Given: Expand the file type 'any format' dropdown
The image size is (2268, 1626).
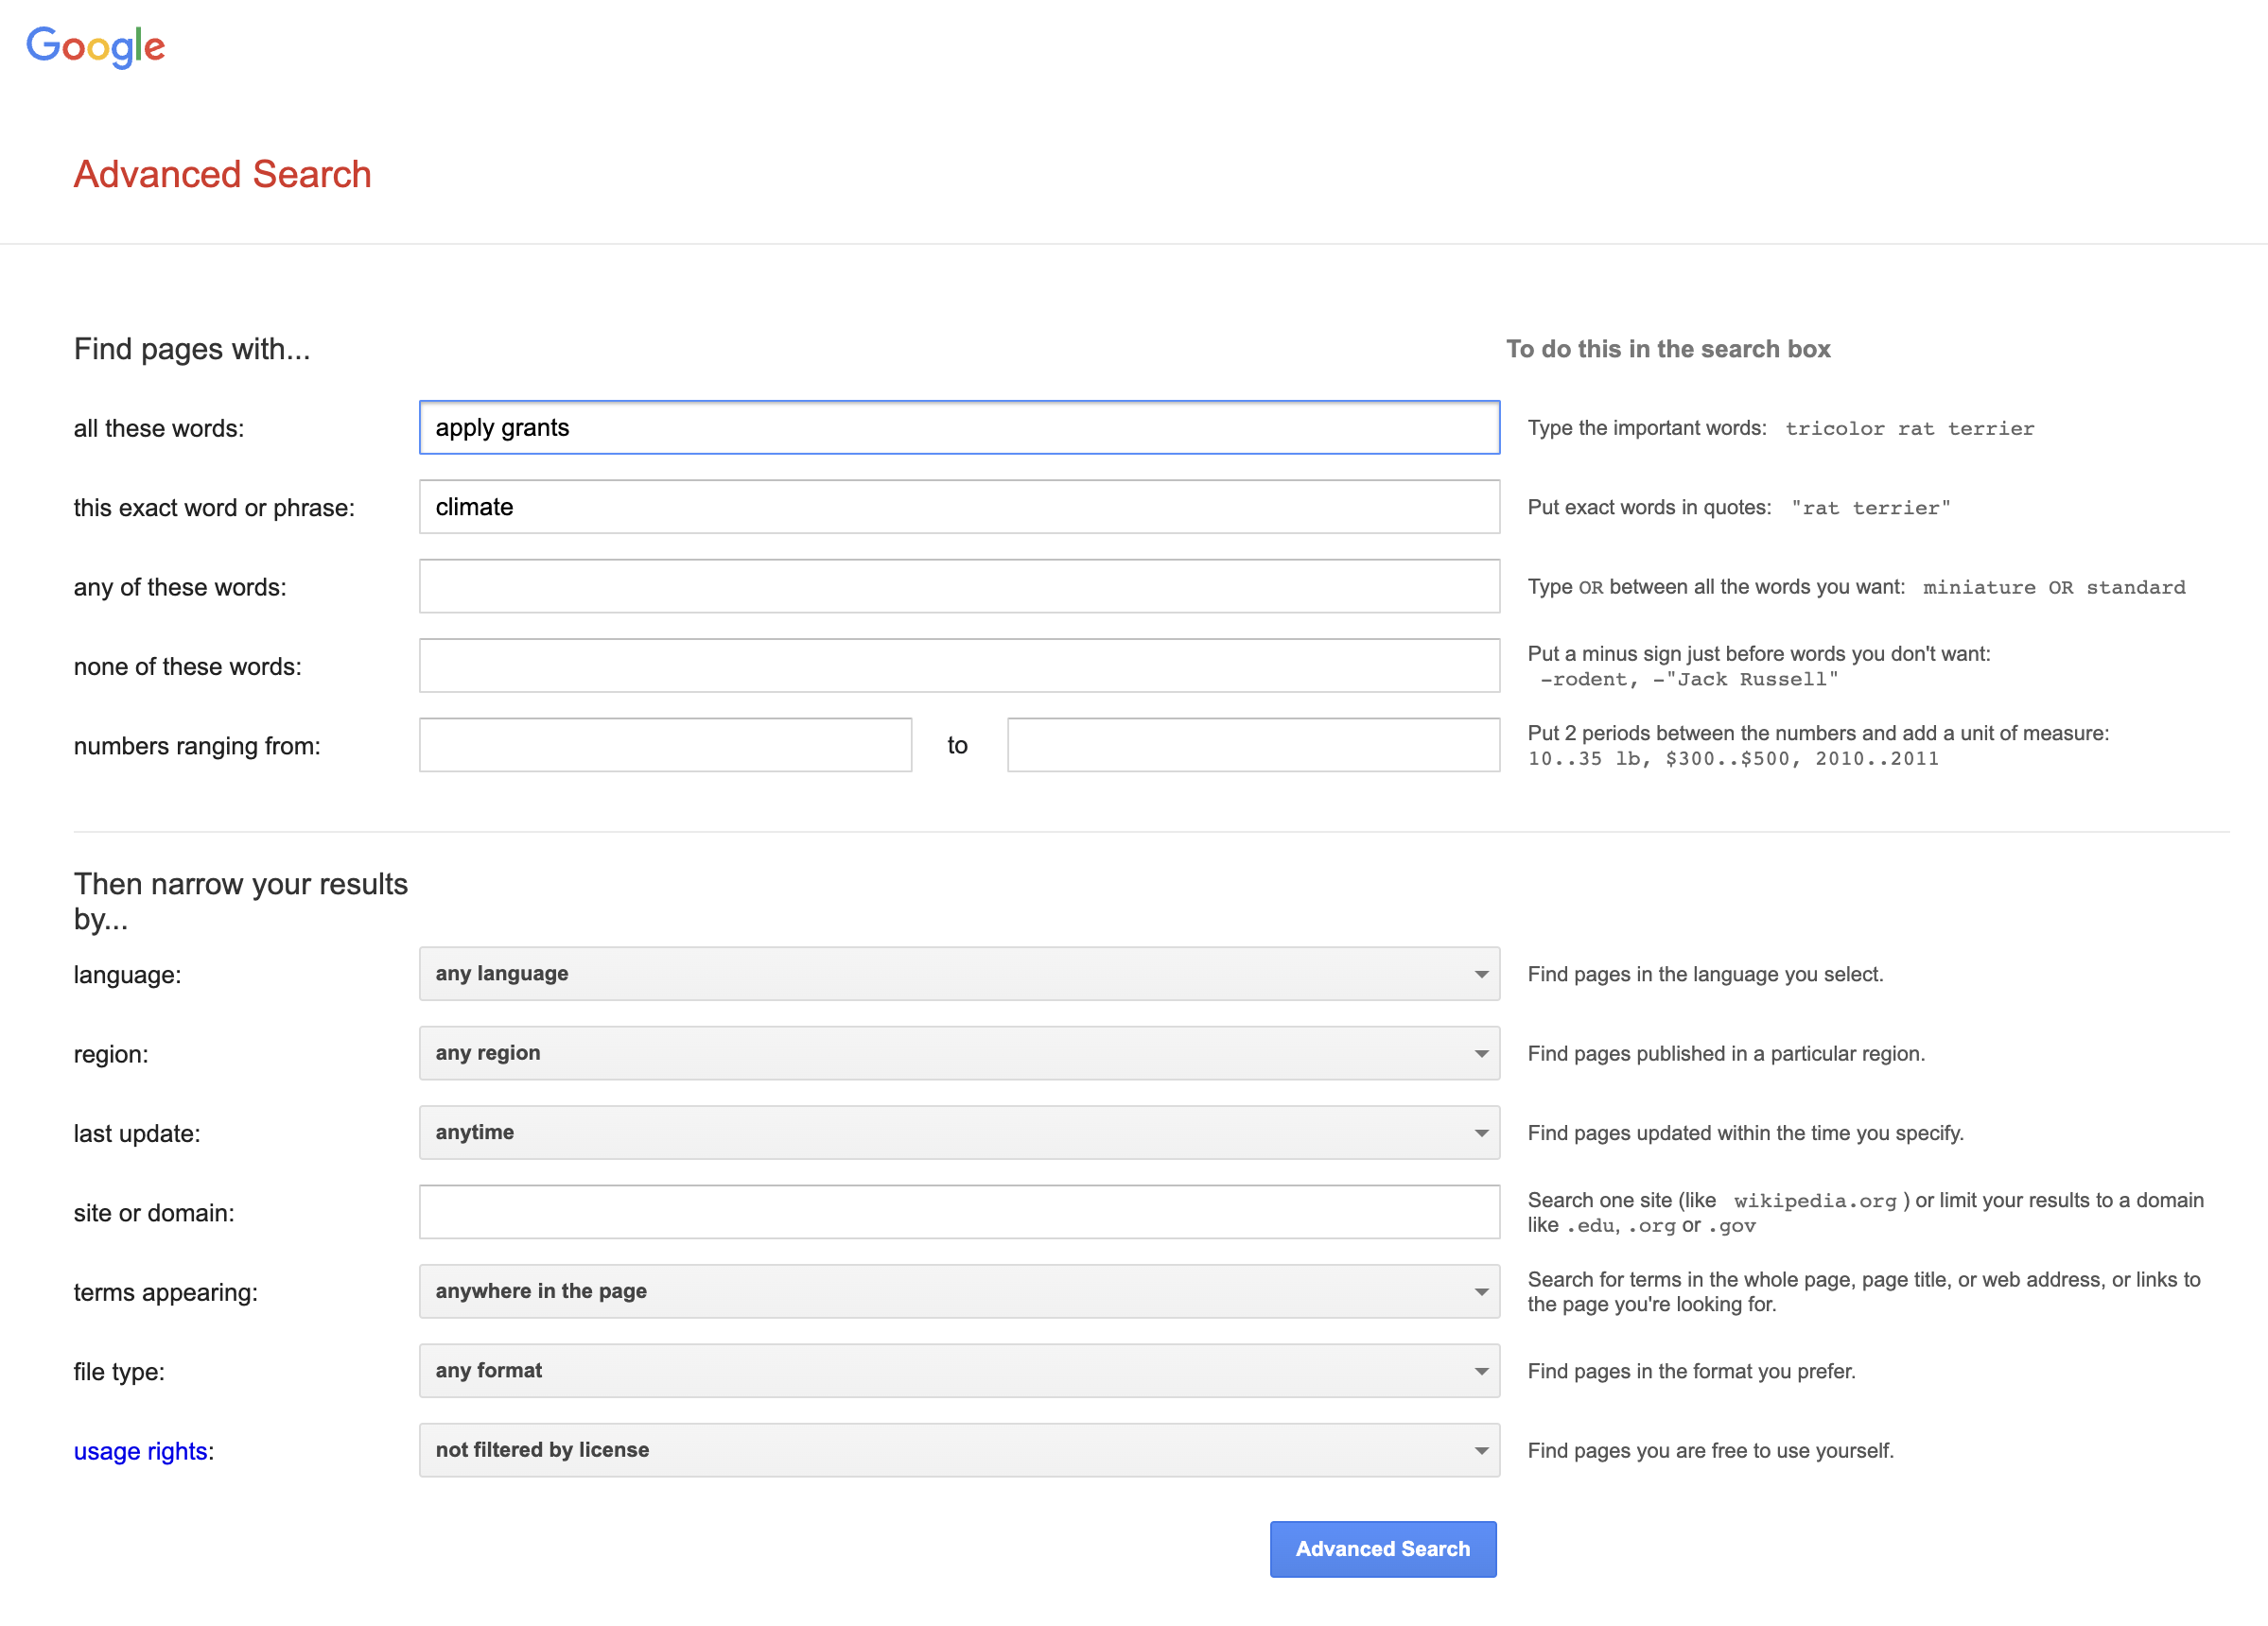Looking at the screenshot, I should click(x=958, y=1370).
